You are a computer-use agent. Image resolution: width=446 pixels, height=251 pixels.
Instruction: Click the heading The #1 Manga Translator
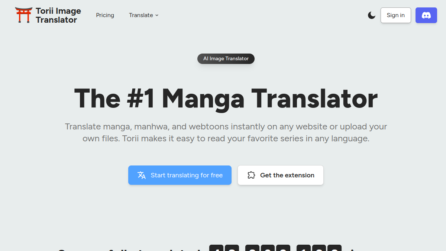point(226,99)
